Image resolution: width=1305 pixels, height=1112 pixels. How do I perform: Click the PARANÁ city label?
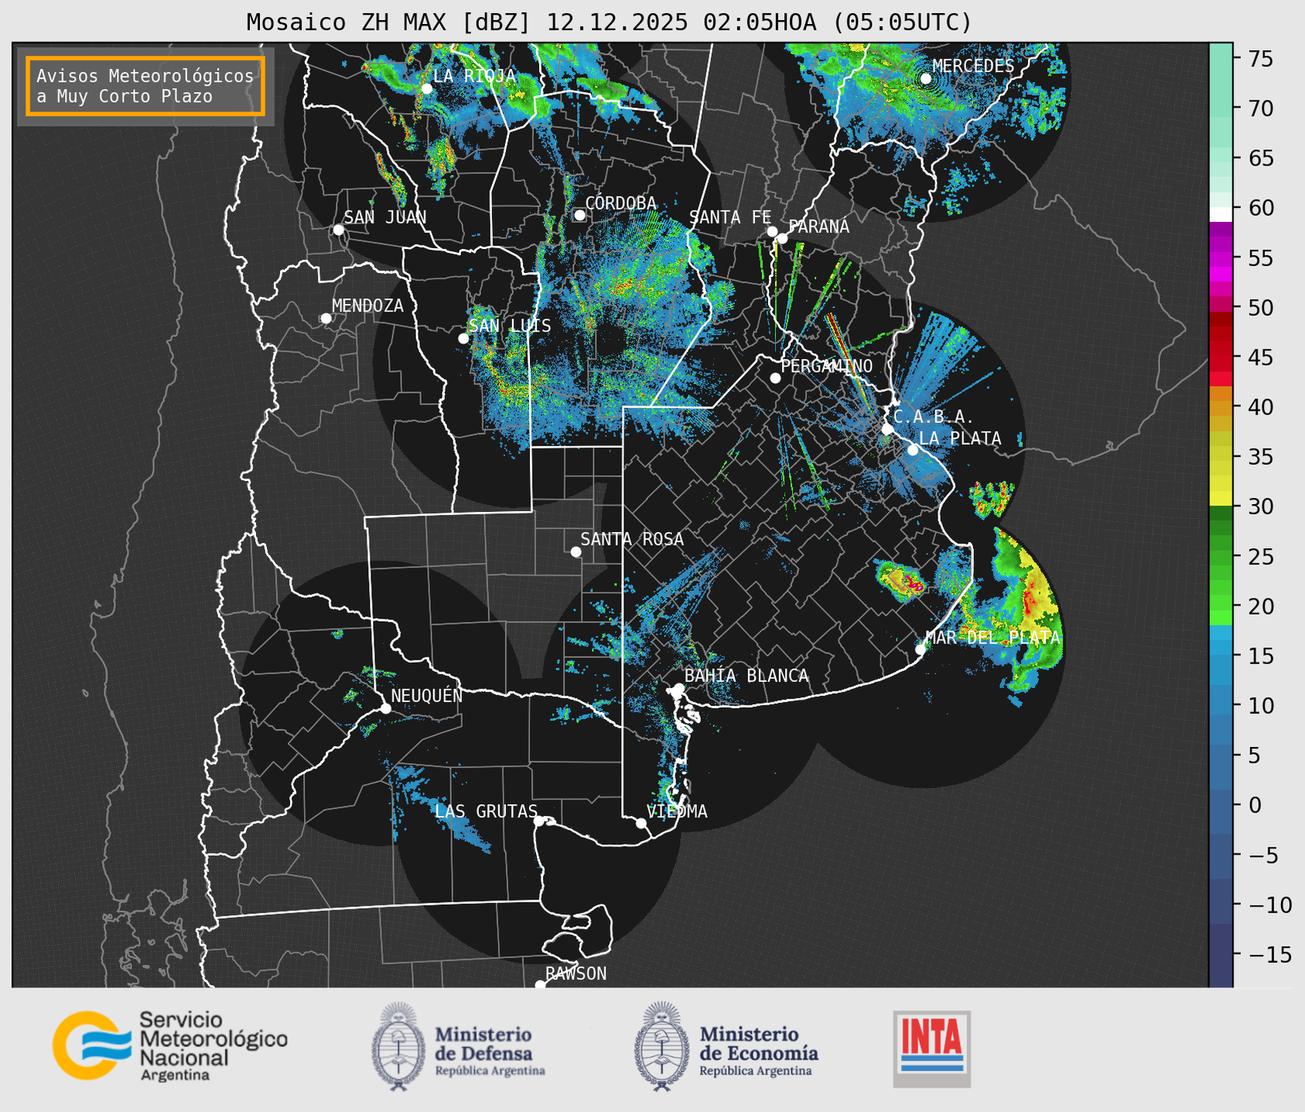click(x=818, y=227)
